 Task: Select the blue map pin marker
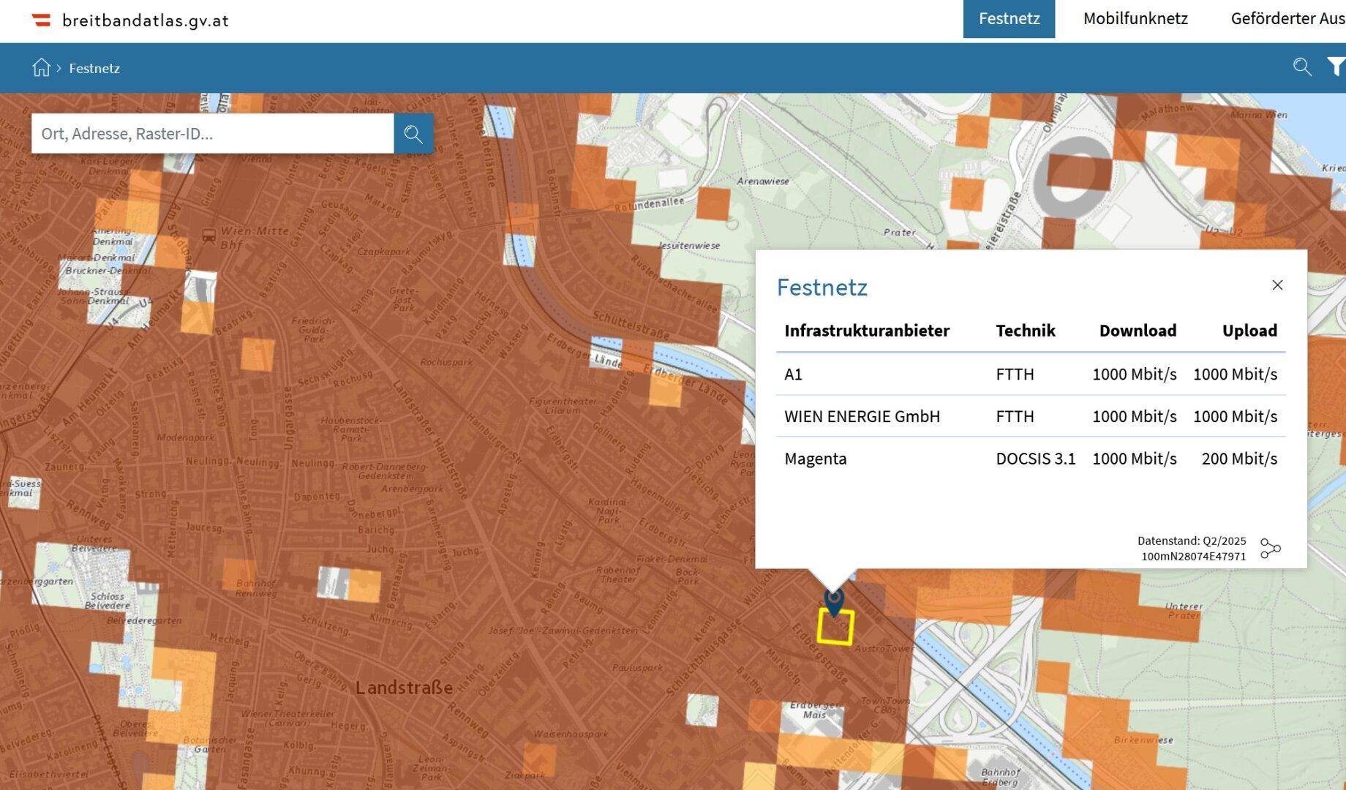point(834,601)
